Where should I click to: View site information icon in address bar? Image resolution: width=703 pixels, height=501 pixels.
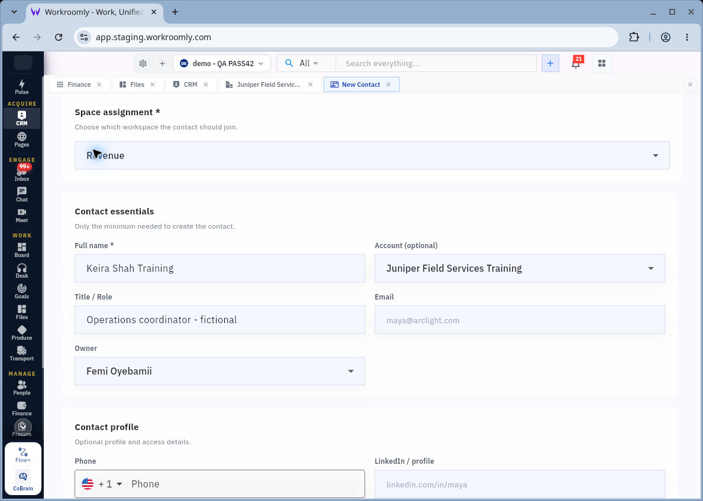tap(84, 37)
